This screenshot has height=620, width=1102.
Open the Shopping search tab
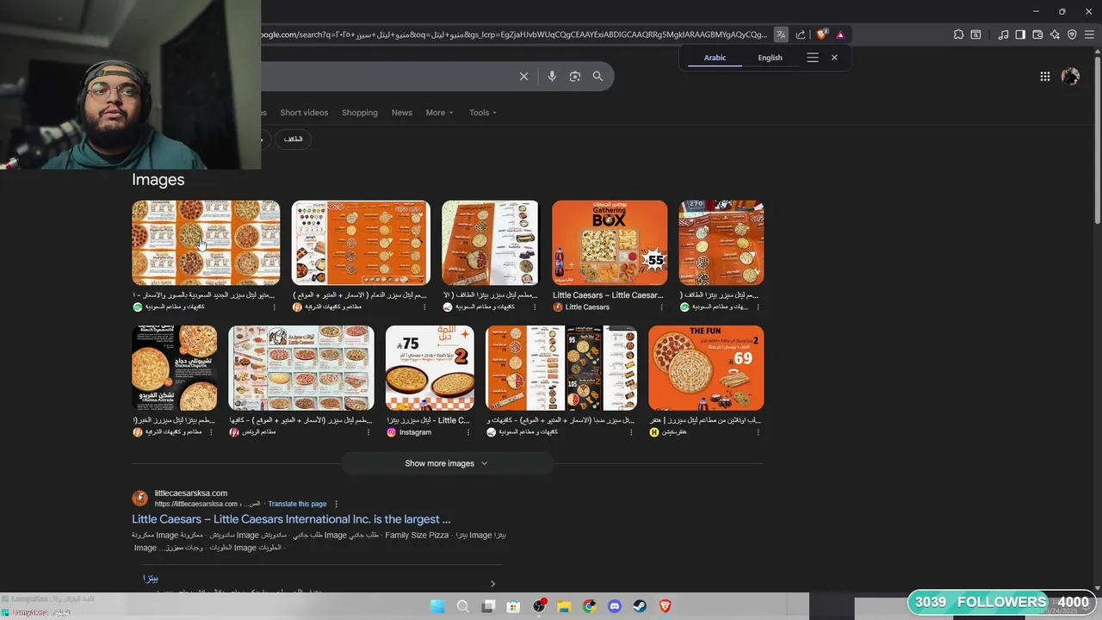[x=360, y=113]
